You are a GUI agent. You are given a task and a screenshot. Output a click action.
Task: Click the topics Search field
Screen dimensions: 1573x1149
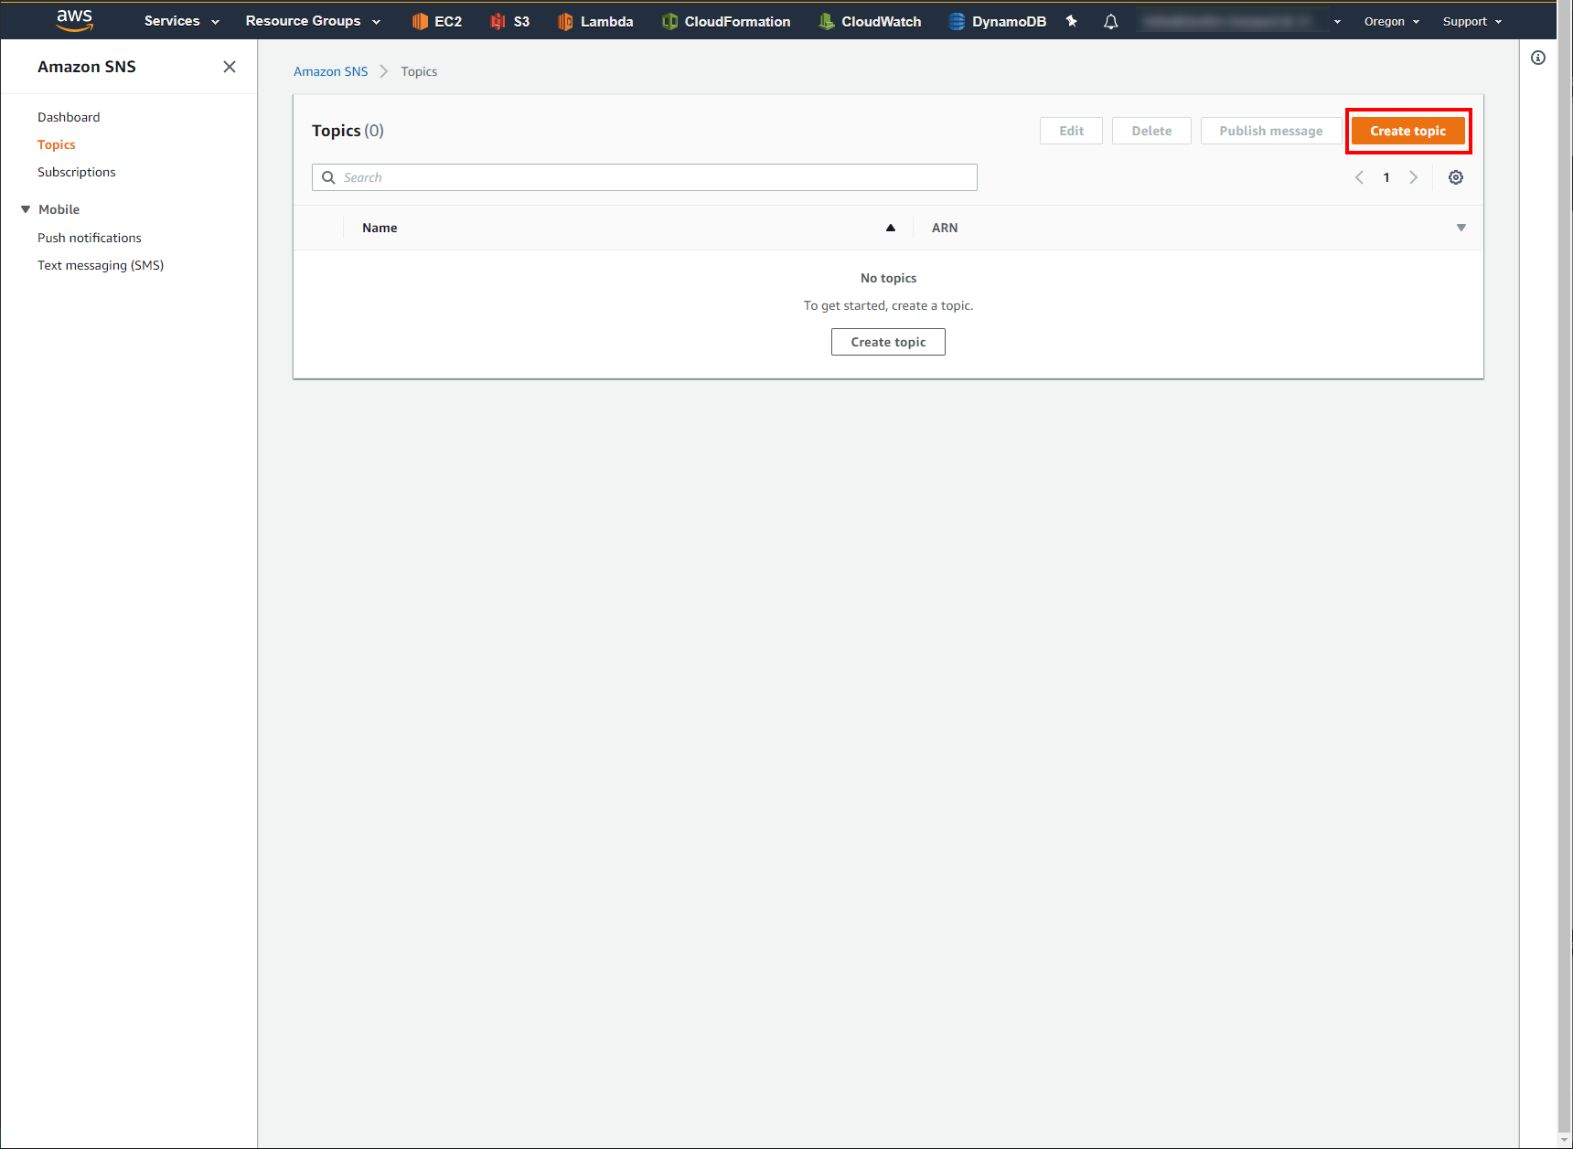[645, 177]
